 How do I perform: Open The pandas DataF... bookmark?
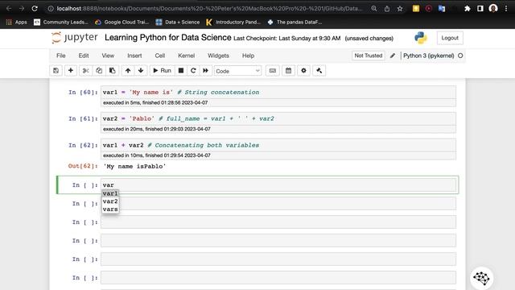(x=295, y=22)
